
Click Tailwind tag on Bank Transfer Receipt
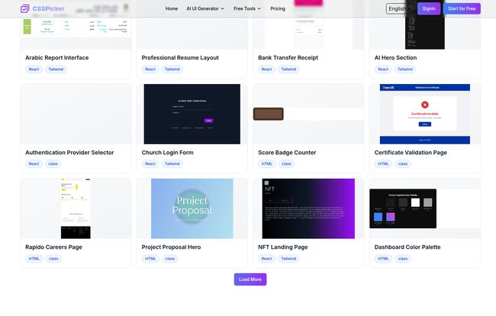(288, 69)
